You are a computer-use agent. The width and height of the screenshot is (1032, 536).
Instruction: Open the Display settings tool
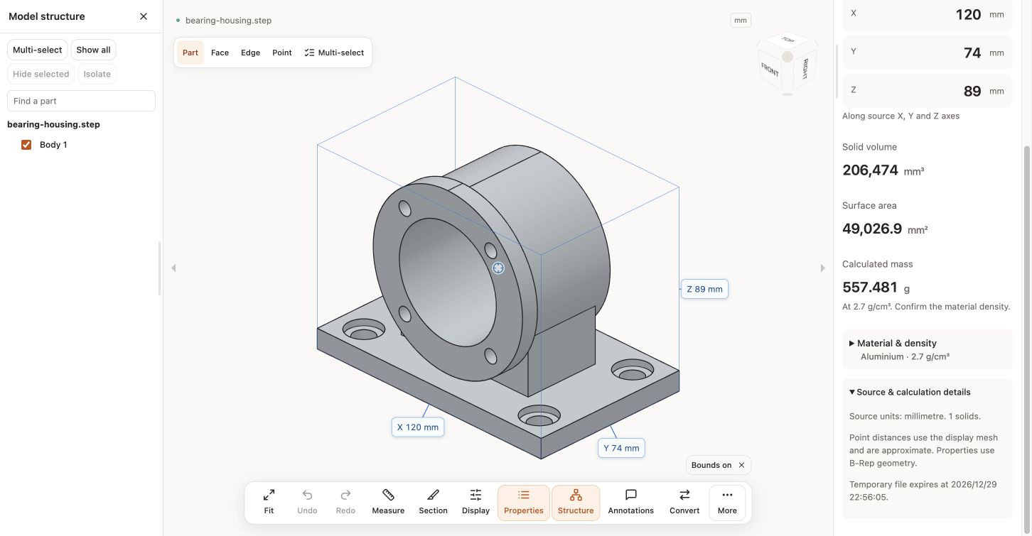click(475, 502)
